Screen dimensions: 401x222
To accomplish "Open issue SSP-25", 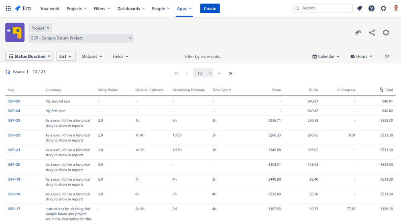I will (14, 101).
